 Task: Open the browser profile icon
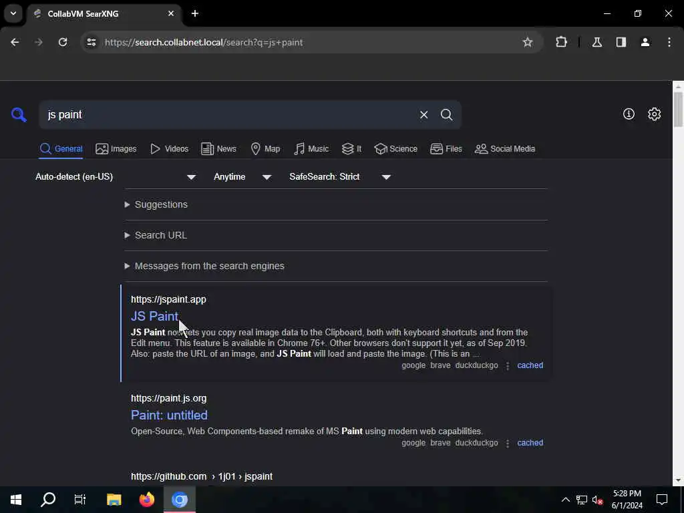coord(645,42)
